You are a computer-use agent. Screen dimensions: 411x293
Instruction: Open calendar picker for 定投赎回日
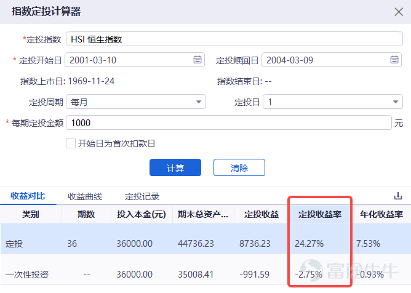[394, 60]
